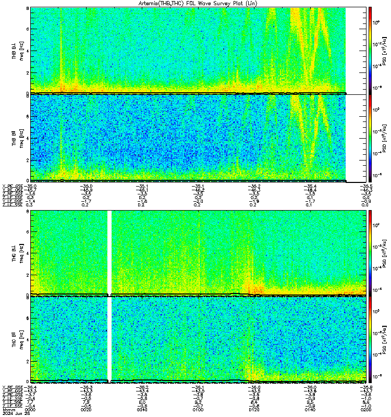Viewport: 391px width, 417px height.
Task: Click the 'THB B∥ freq [Hz]' axis label
Action: (18, 138)
